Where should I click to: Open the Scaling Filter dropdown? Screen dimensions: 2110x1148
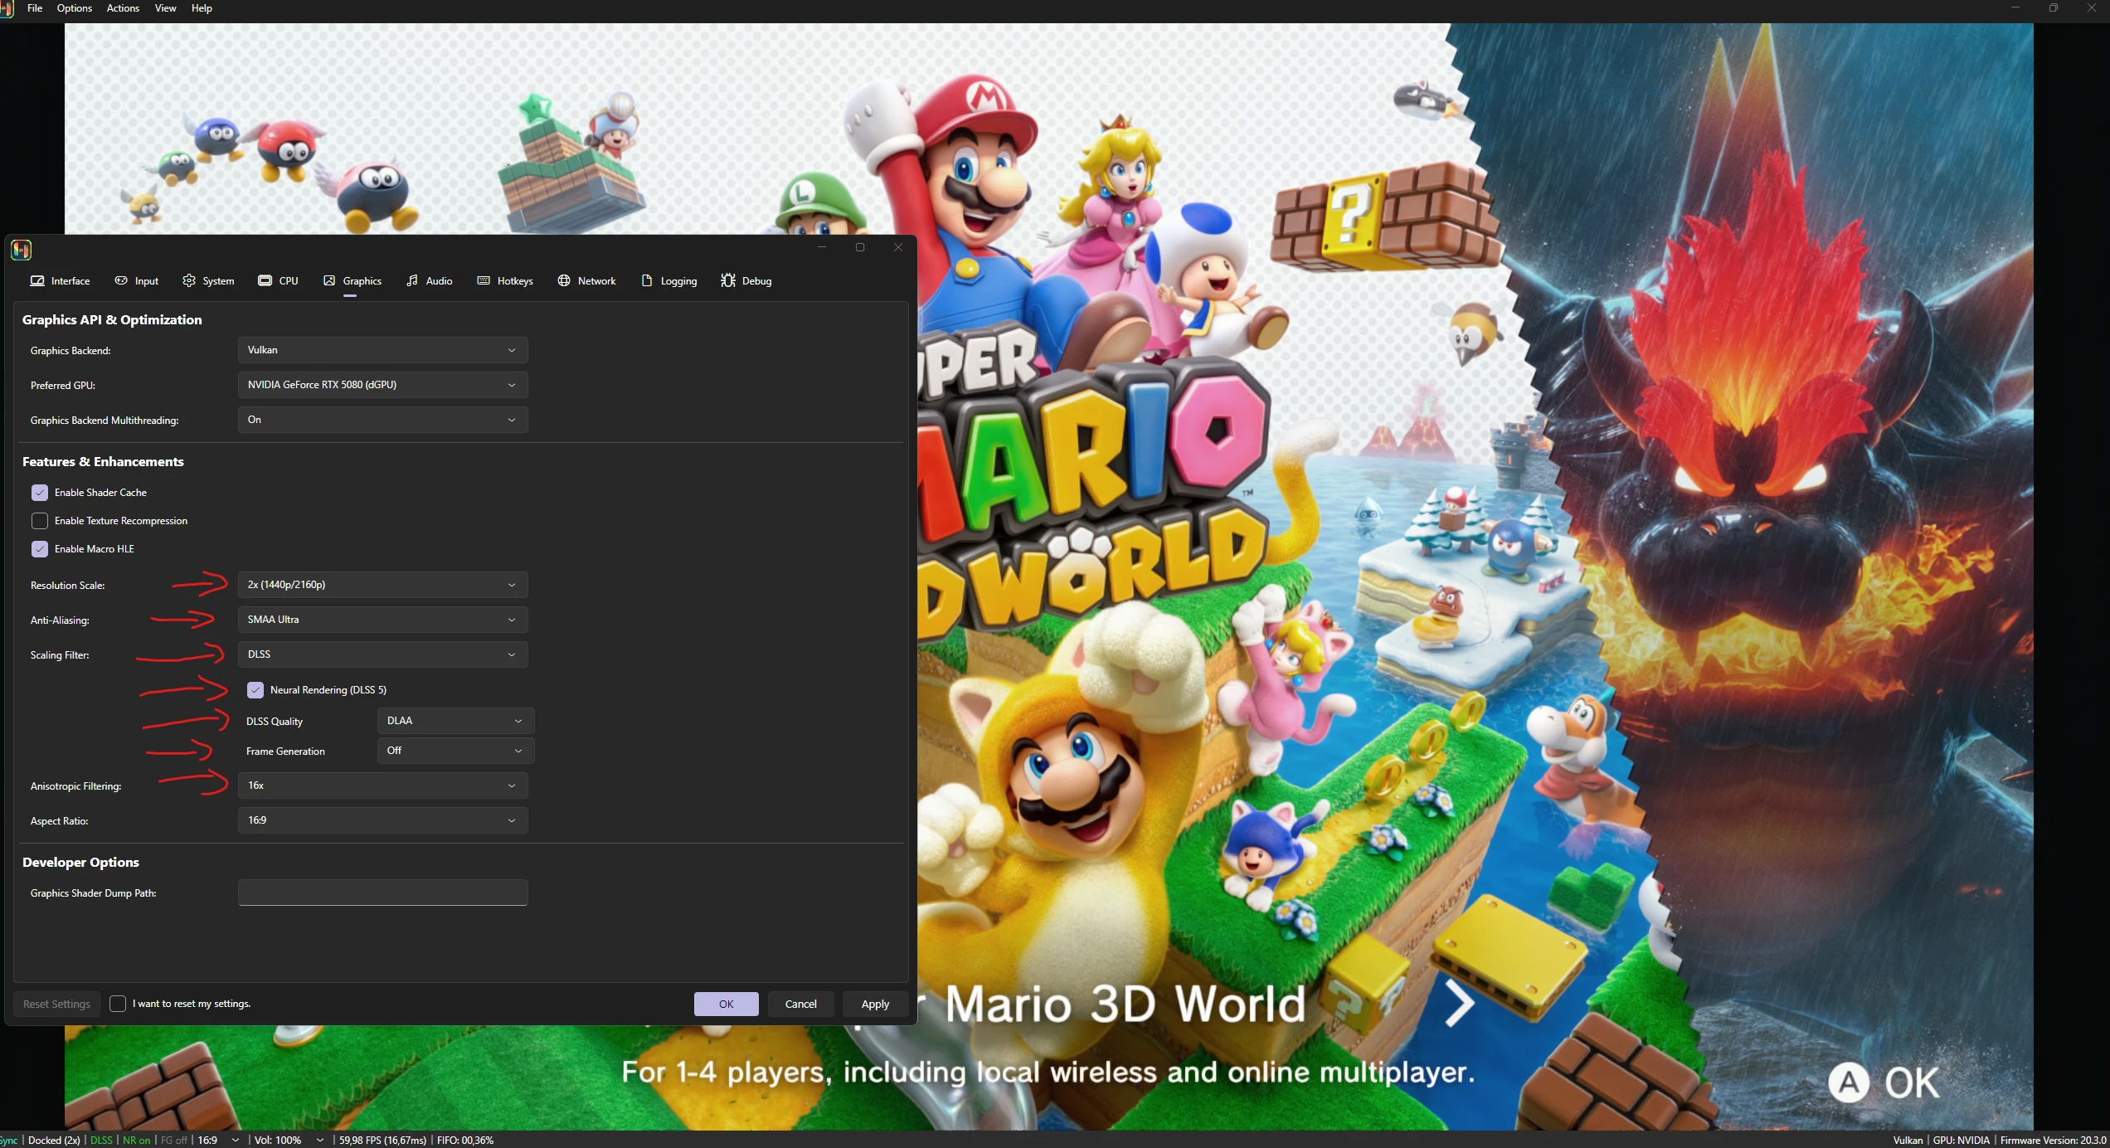click(382, 654)
